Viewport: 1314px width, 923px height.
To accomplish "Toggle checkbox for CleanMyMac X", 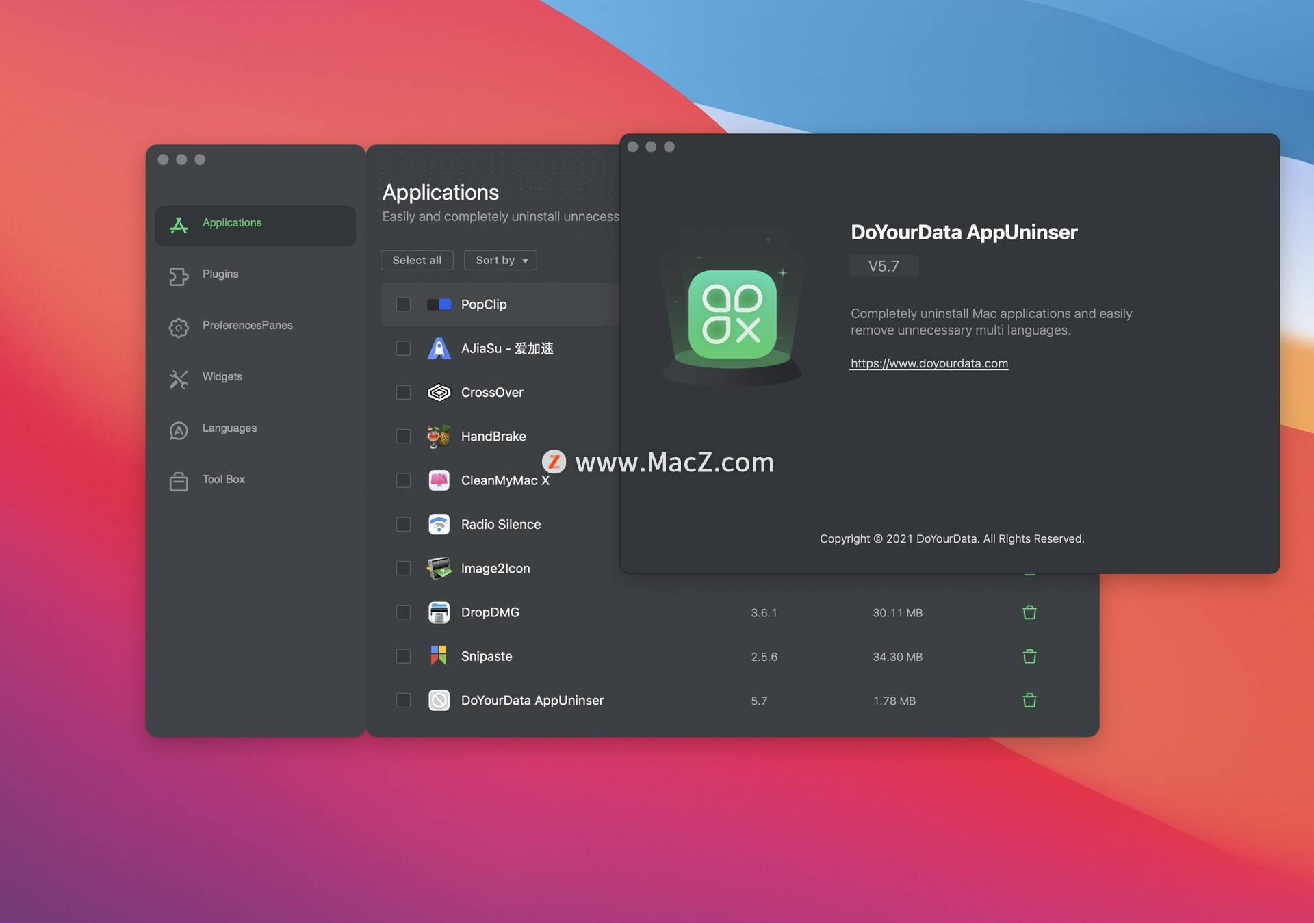I will pos(404,480).
